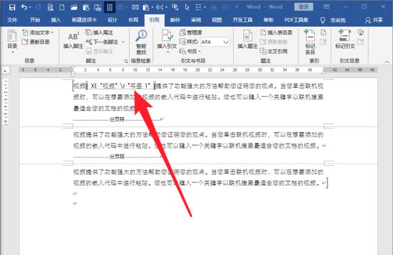Click the 告诉我 lightbulb search box
Screen dimensions: 393x255
click(x=333, y=21)
